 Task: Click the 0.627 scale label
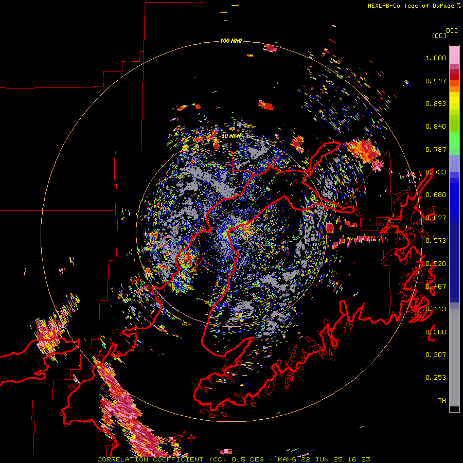pyautogui.click(x=436, y=218)
